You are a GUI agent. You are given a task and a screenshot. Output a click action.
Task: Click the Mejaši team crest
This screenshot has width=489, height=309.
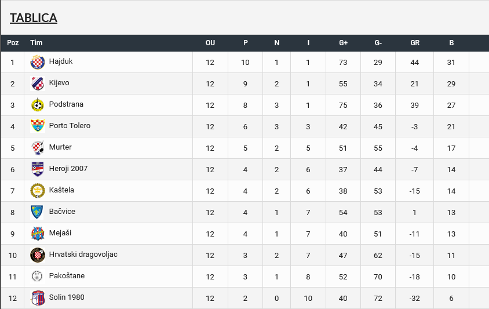click(x=38, y=234)
